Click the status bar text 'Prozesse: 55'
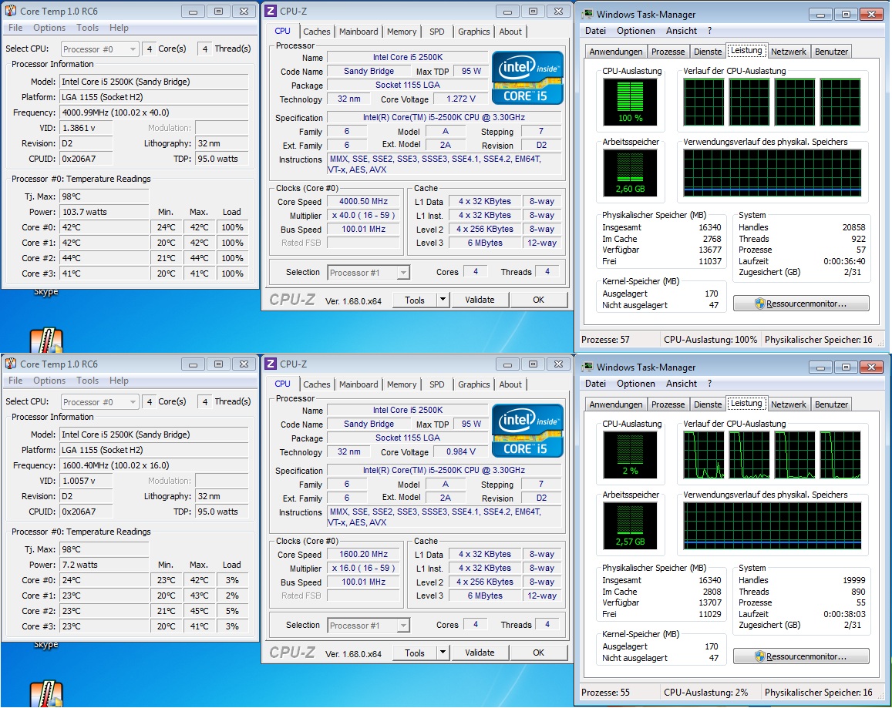 [605, 692]
